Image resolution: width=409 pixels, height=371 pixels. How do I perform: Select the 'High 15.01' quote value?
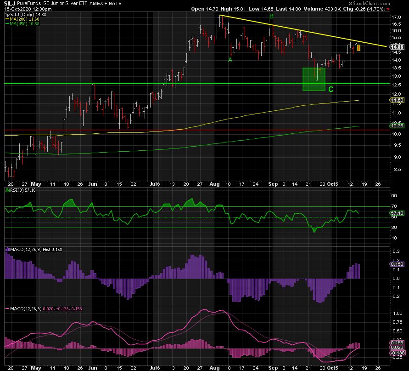click(233, 9)
